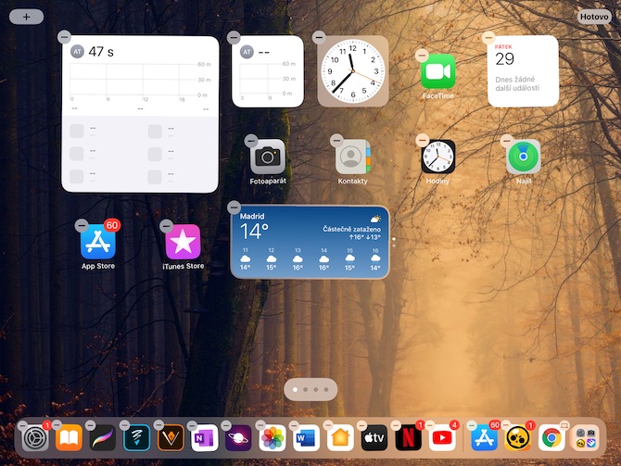Launch Microsoft Word from the dock

click(x=306, y=438)
